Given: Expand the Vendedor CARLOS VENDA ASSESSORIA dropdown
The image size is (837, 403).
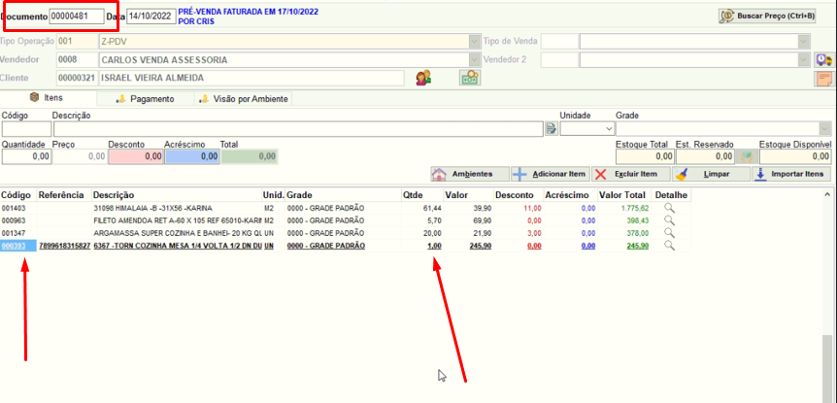Looking at the screenshot, I should coord(474,60).
